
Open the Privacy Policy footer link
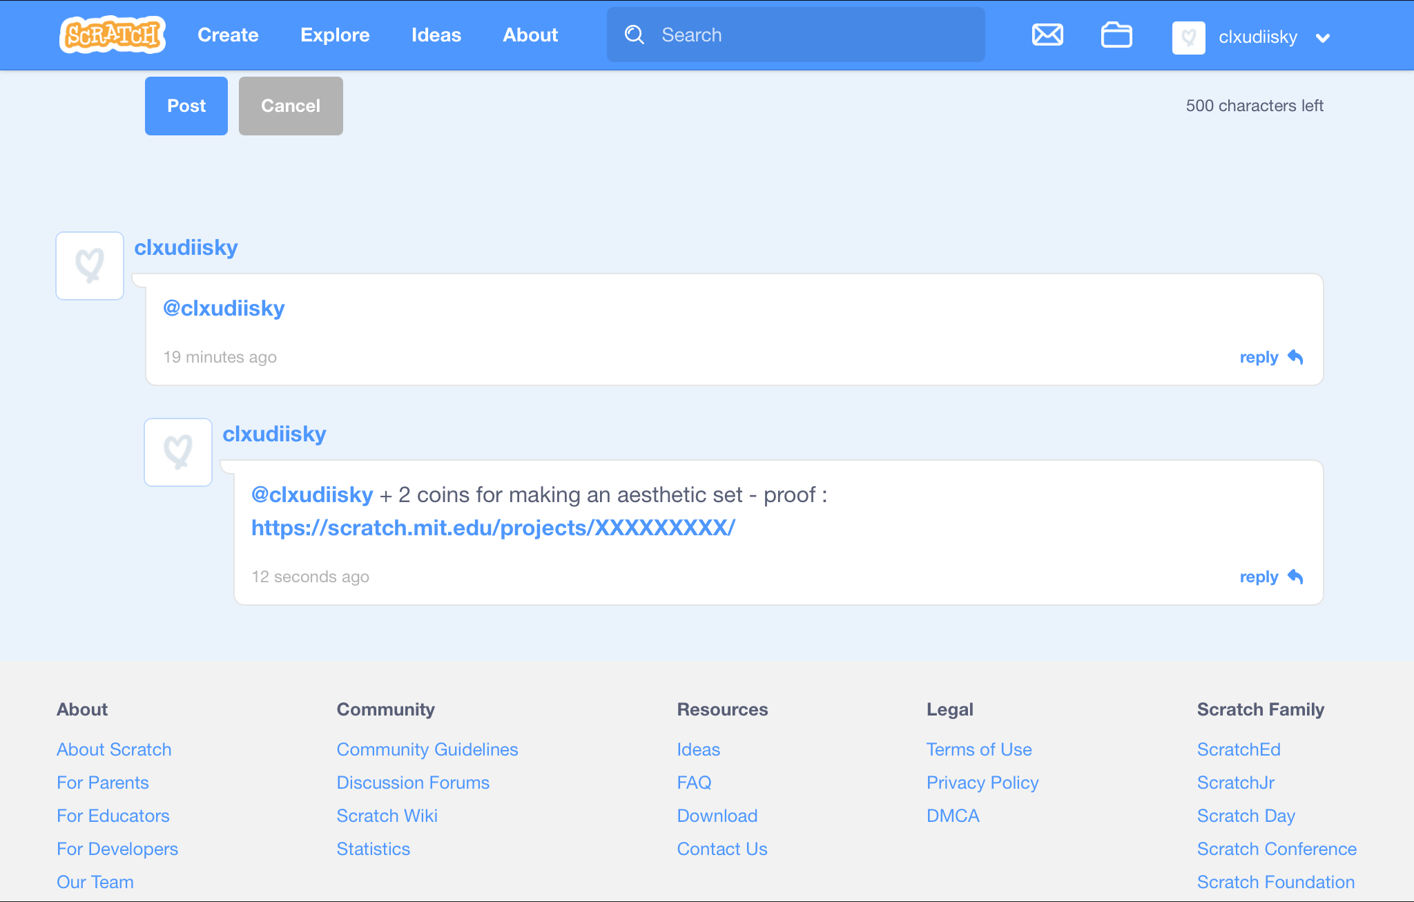click(982, 783)
